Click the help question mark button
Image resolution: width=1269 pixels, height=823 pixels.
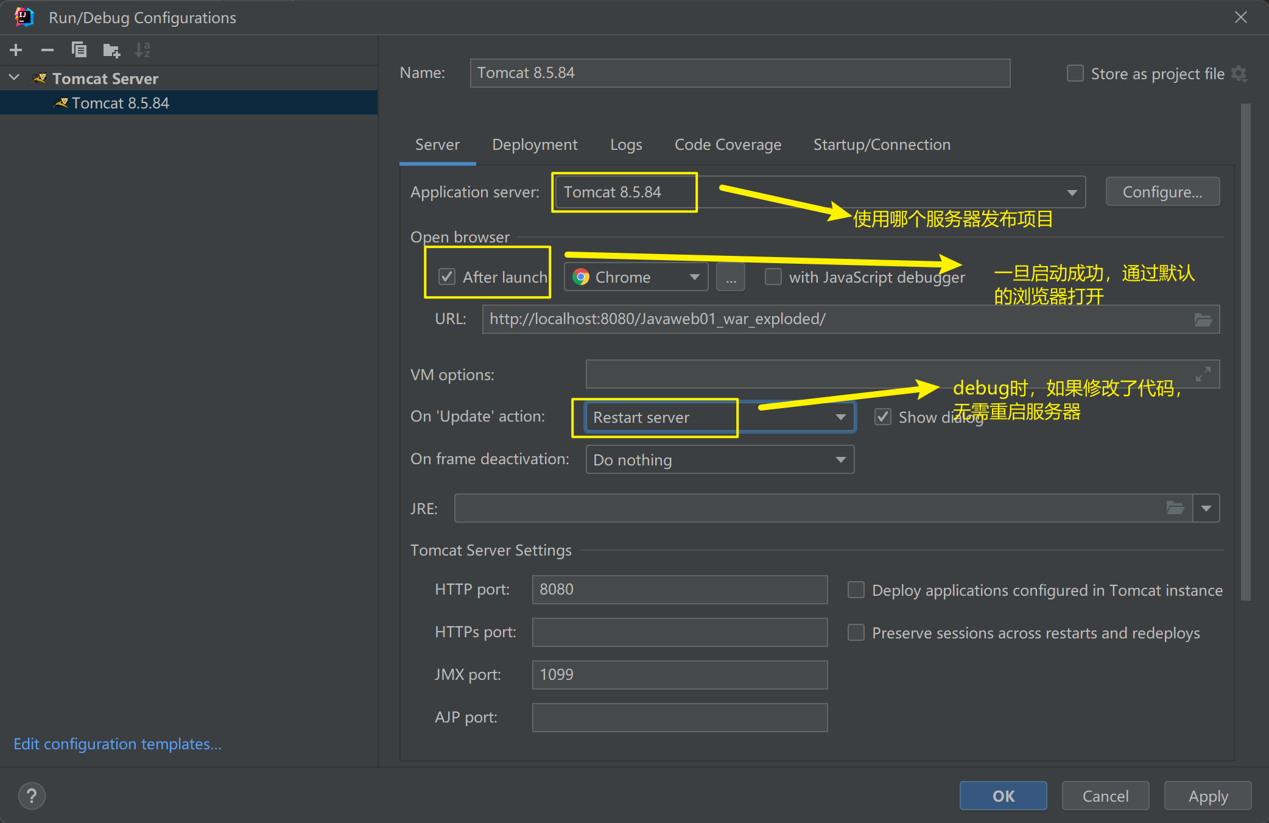coord(32,796)
